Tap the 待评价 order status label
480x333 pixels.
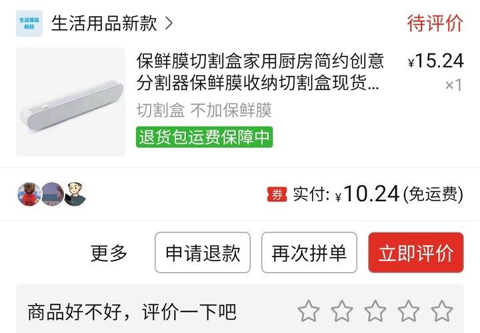pos(435,23)
